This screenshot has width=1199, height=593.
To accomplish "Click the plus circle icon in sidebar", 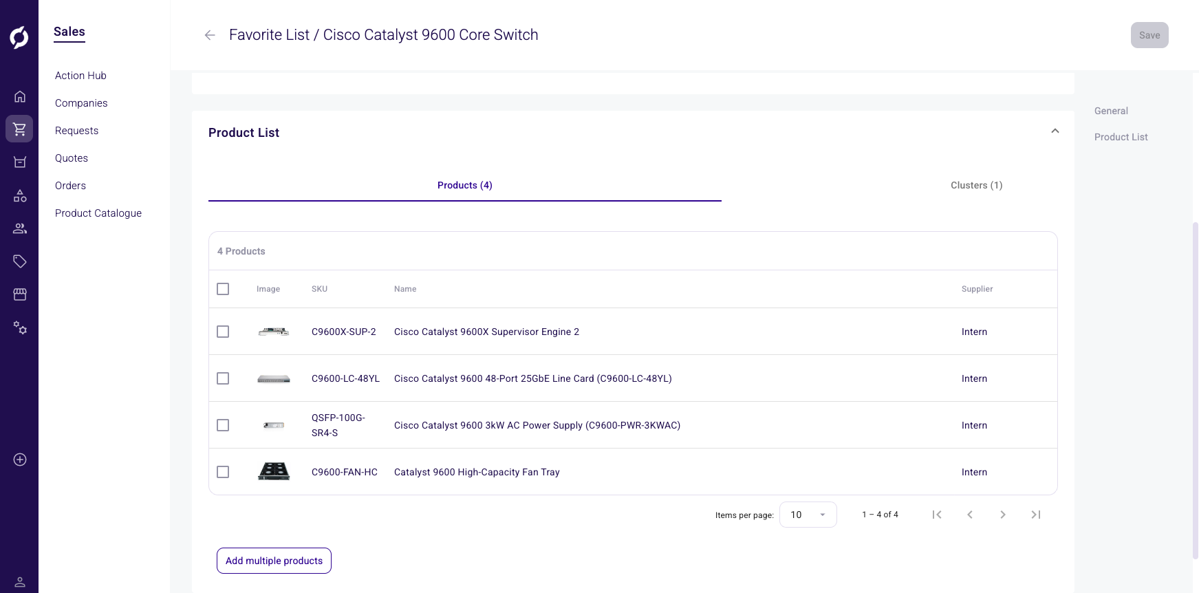I will pyautogui.click(x=20, y=460).
